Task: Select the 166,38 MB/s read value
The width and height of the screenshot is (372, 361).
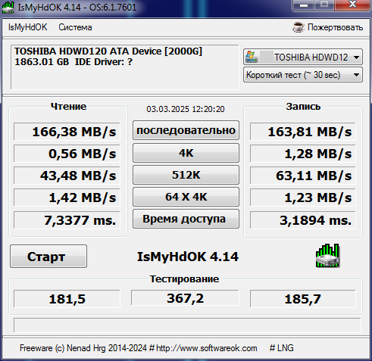Action: point(67,132)
